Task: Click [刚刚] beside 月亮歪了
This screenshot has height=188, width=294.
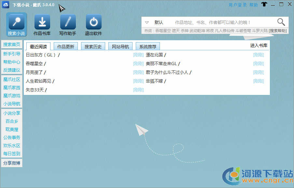Action: tap(138, 72)
